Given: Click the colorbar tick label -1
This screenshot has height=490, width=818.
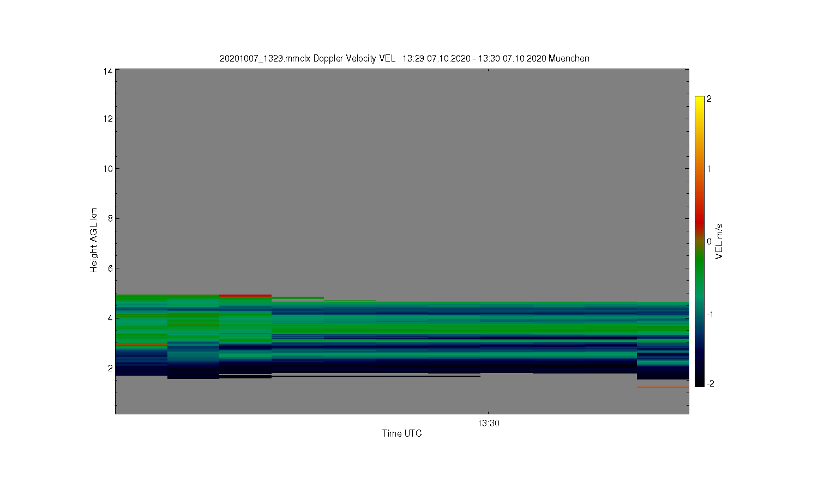Looking at the screenshot, I should click(711, 315).
